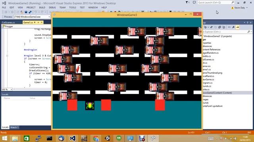Image resolution: width=254 pixels, height=142 pixels.
Task: Click the Navigate Backward toolbar button
Action: point(6,12)
